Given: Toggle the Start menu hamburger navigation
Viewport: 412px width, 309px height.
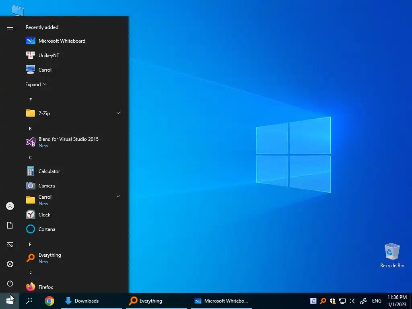Looking at the screenshot, I should [10, 28].
